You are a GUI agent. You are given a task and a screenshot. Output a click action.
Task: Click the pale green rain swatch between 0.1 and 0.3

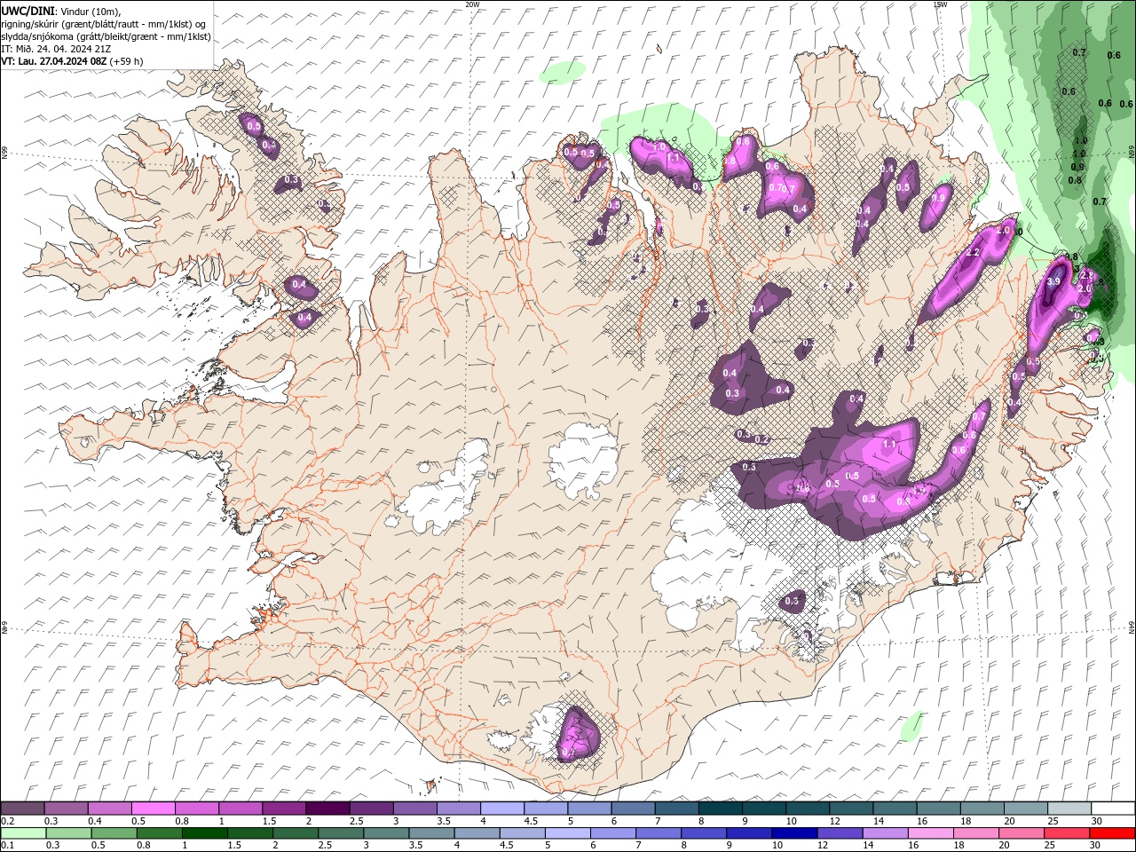(x=23, y=833)
